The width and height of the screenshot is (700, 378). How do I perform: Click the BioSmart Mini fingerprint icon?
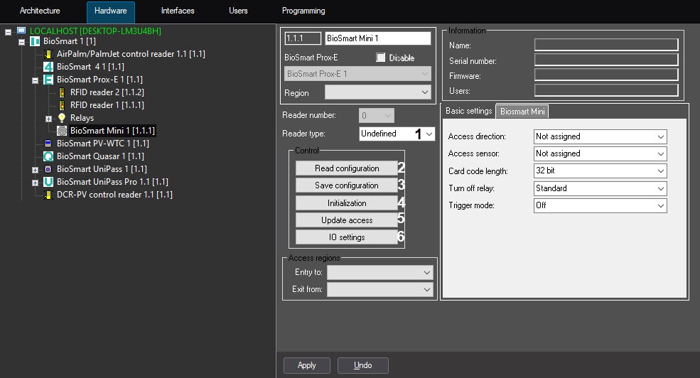pyautogui.click(x=62, y=131)
